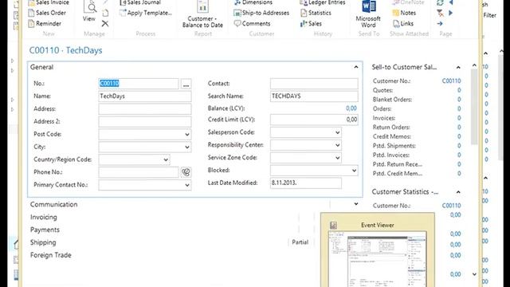Expand the Invoicing FastTab
510x287 pixels.
[44, 217]
